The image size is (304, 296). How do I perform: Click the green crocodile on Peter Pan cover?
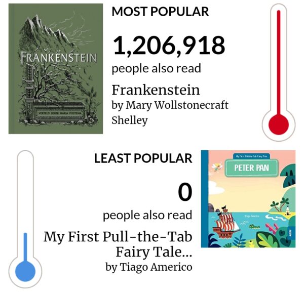tap(254, 226)
